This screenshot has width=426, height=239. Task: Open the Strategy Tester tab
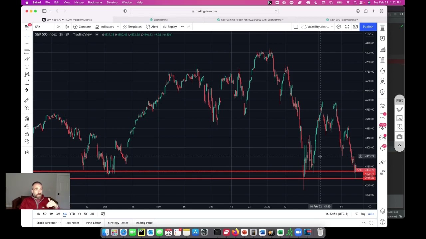[118, 223]
